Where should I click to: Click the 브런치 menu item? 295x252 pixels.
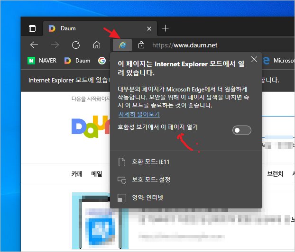(275, 174)
